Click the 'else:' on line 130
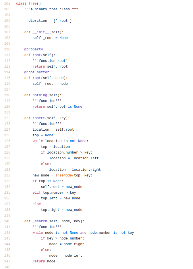The height and width of the screenshot is (269, 193). pos(46,164)
